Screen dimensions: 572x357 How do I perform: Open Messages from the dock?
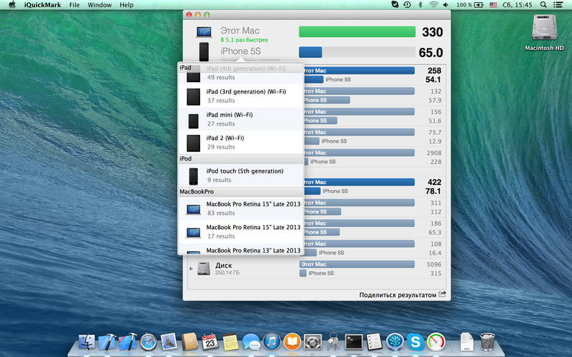coord(251,343)
